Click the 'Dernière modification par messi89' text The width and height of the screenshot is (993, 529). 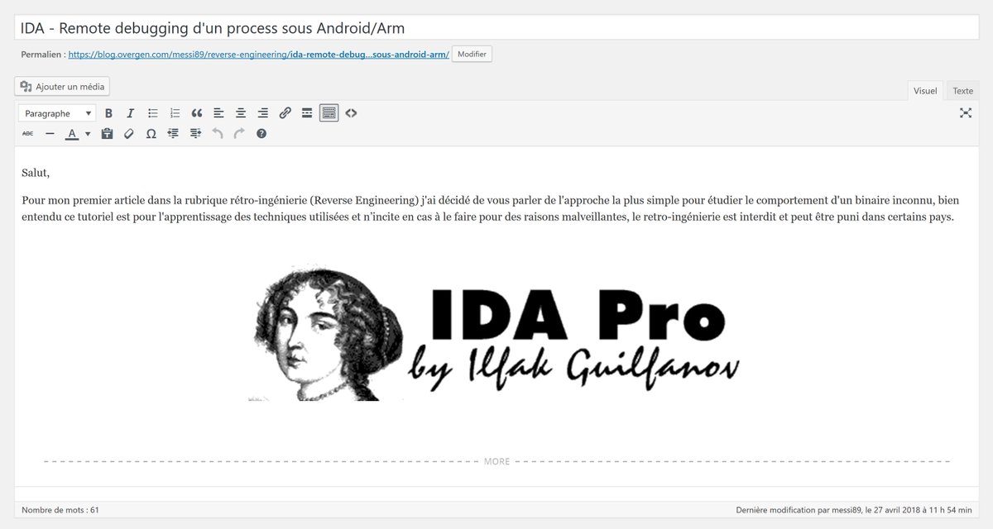[x=853, y=510]
